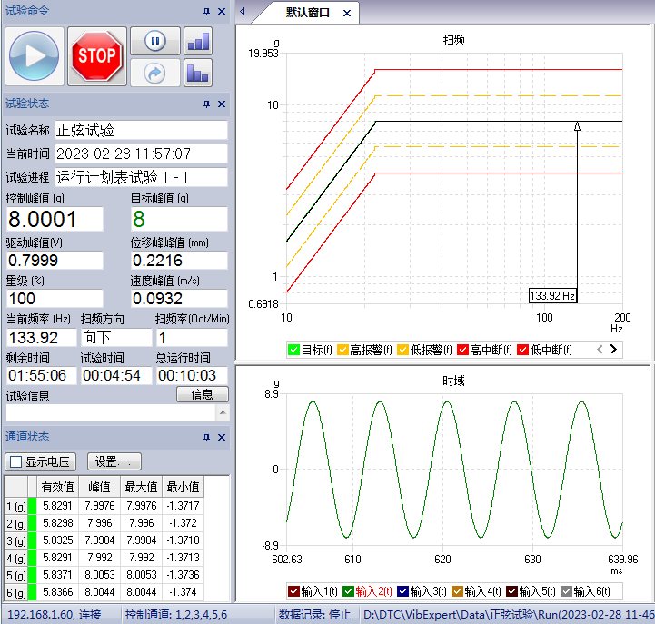Image resolution: width=655 pixels, height=624 pixels.
Task: Click the 192.168.1.60, 连接 status entry
Action: [55, 615]
